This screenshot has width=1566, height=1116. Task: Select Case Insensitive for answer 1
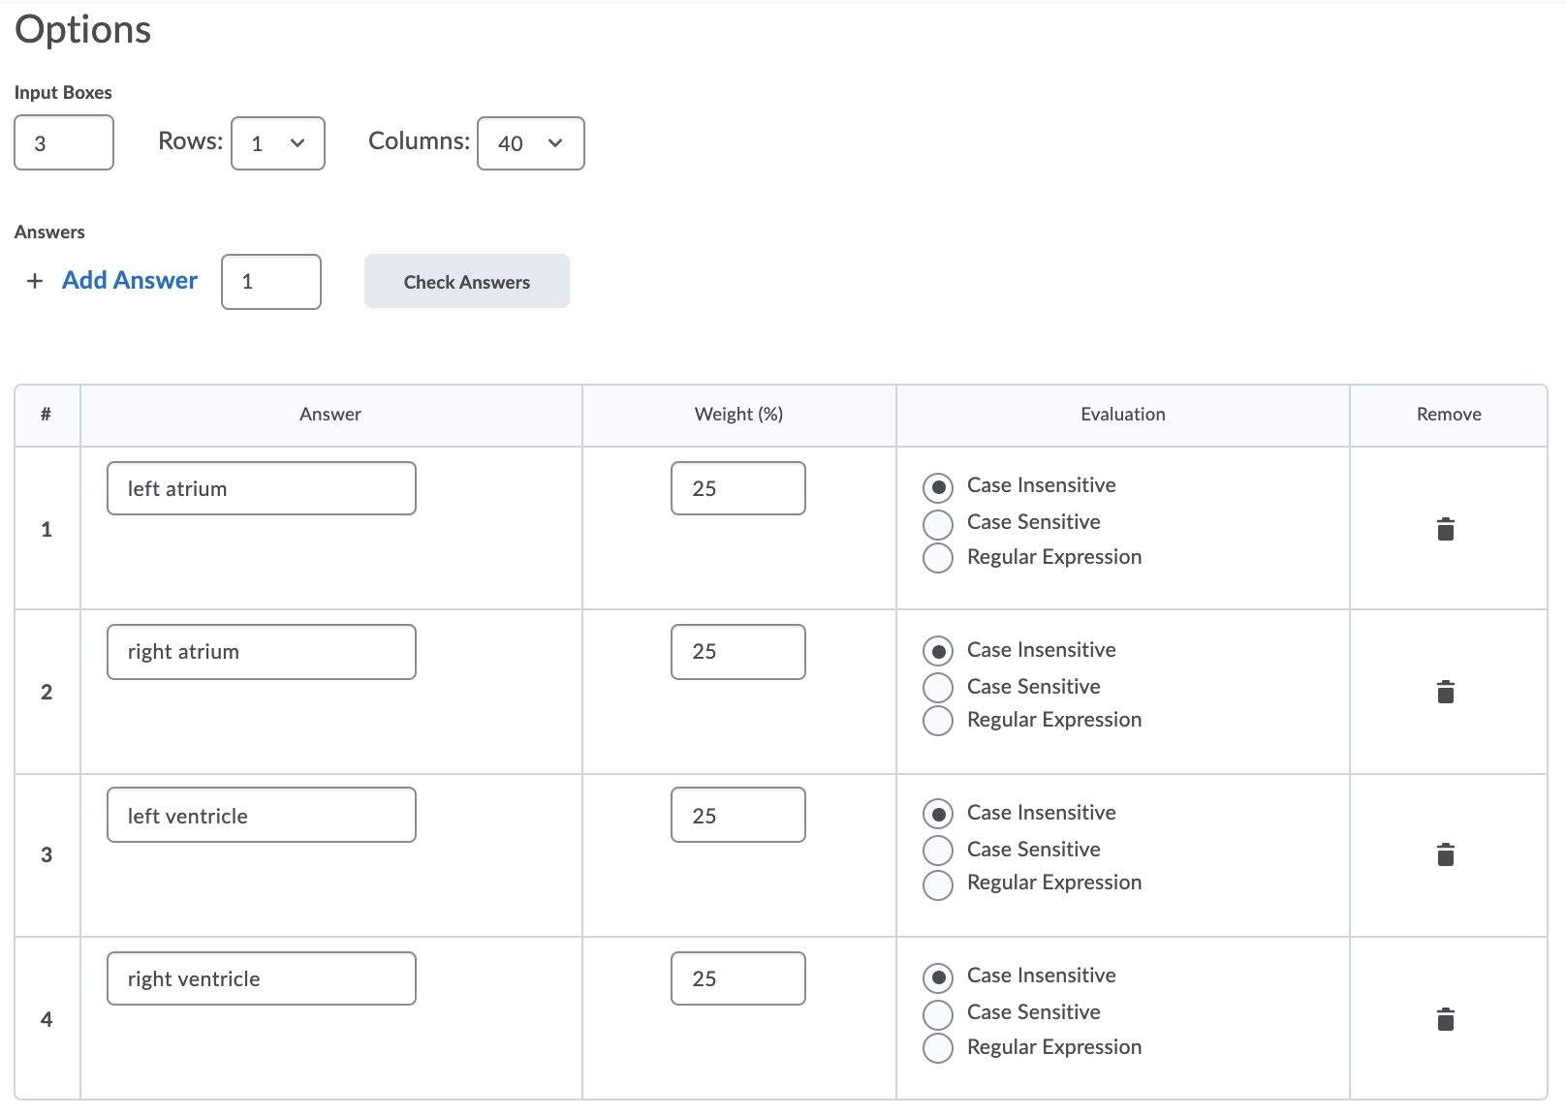(x=938, y=487)
